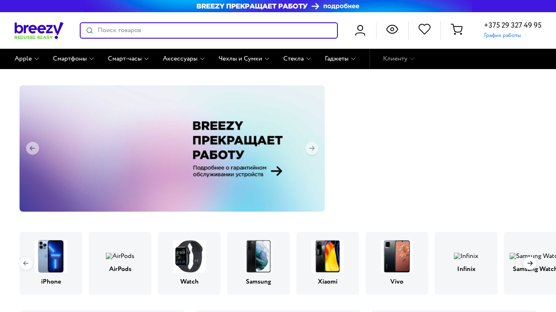
Task: Go to previous banner slide
Action: (33, 148)
